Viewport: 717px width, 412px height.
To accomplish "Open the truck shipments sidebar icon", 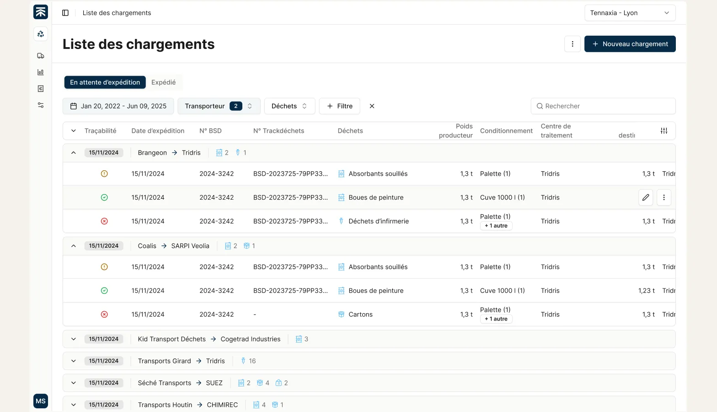I will point(41,56).
